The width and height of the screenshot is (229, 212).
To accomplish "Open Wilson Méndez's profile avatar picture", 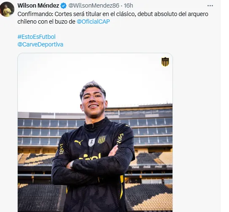I will [7, 9].
